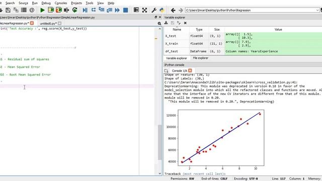Select the X_train variable row
The height and width of the screenshot is (181, 322).
[243, 44]
